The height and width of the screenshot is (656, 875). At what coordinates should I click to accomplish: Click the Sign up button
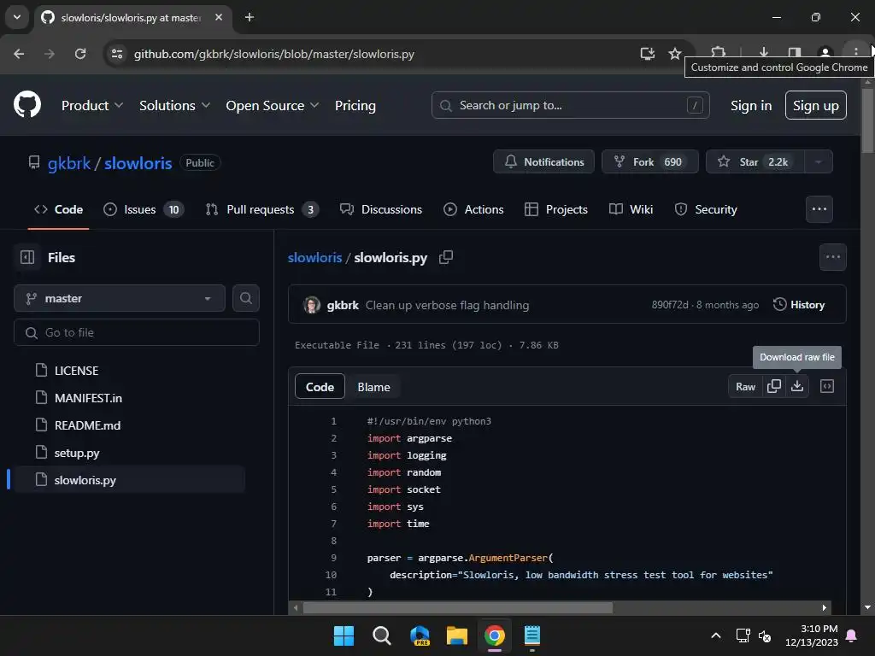[816, 105]
